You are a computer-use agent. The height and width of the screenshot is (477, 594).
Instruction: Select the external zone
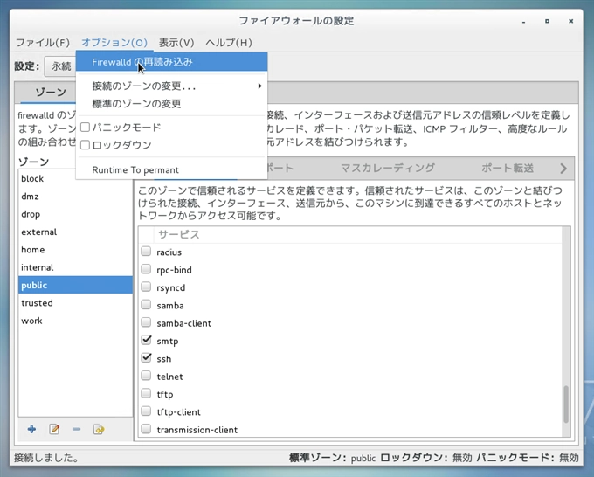[x=75, y=232]
